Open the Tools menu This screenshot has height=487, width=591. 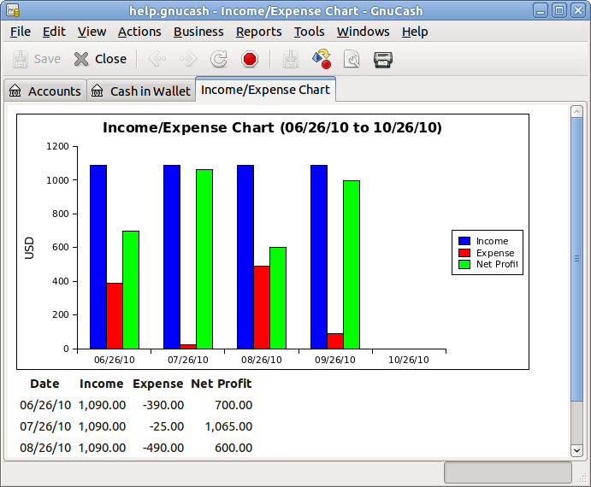[309, 32]
